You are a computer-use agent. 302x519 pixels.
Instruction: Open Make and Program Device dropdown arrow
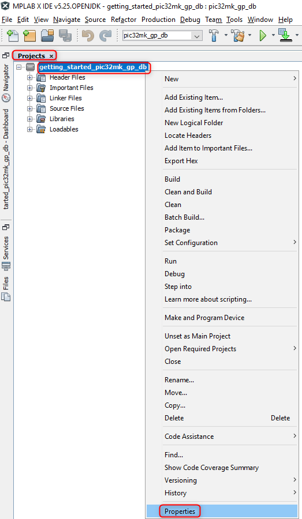297,35
